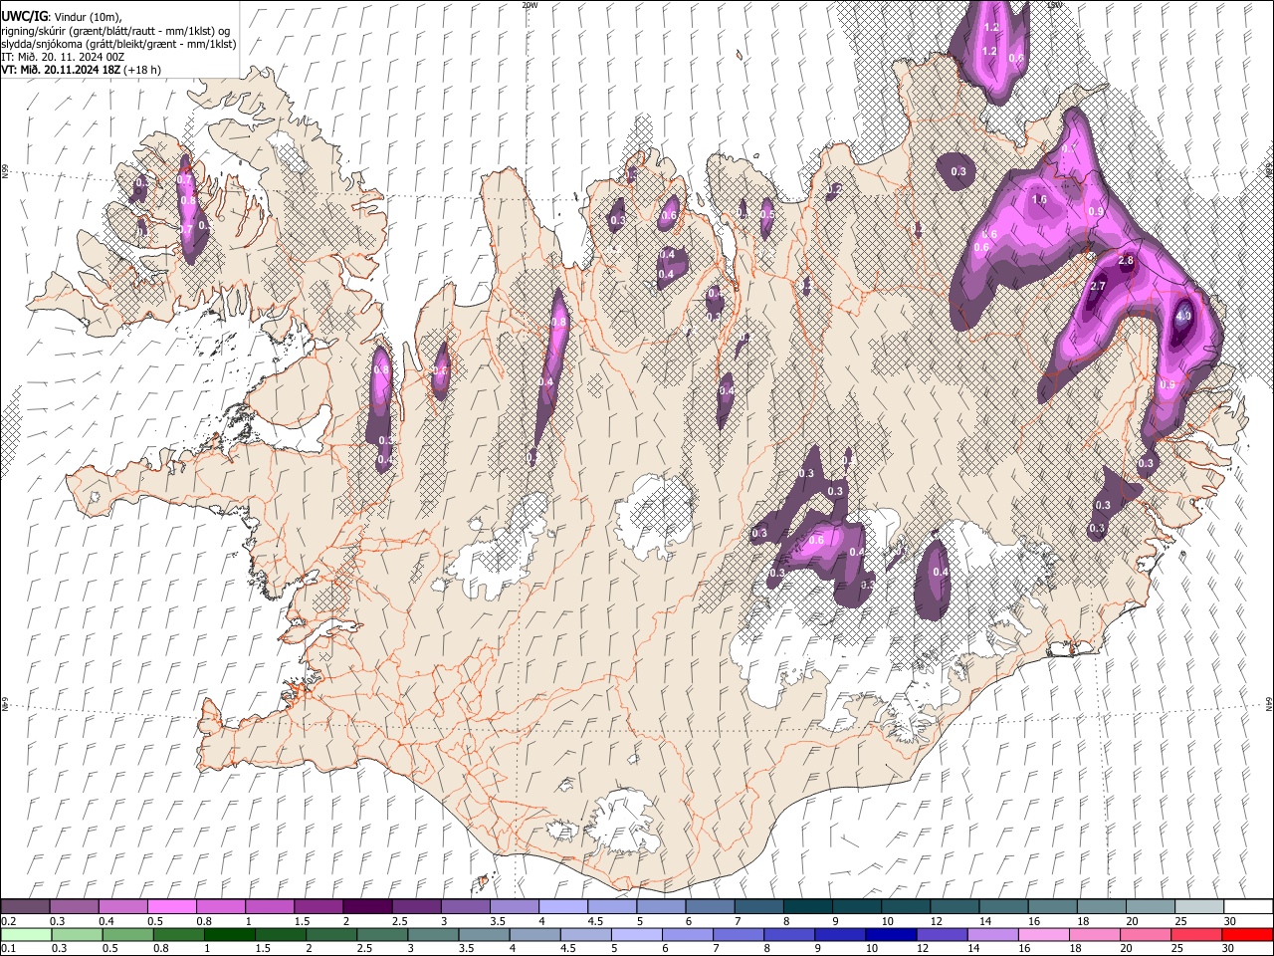Click the 1.6 value inside the northeast snow band

(x=1040, y=200)
